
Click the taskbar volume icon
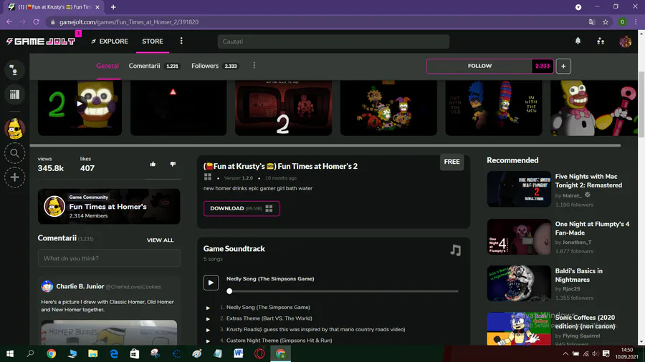596,353
